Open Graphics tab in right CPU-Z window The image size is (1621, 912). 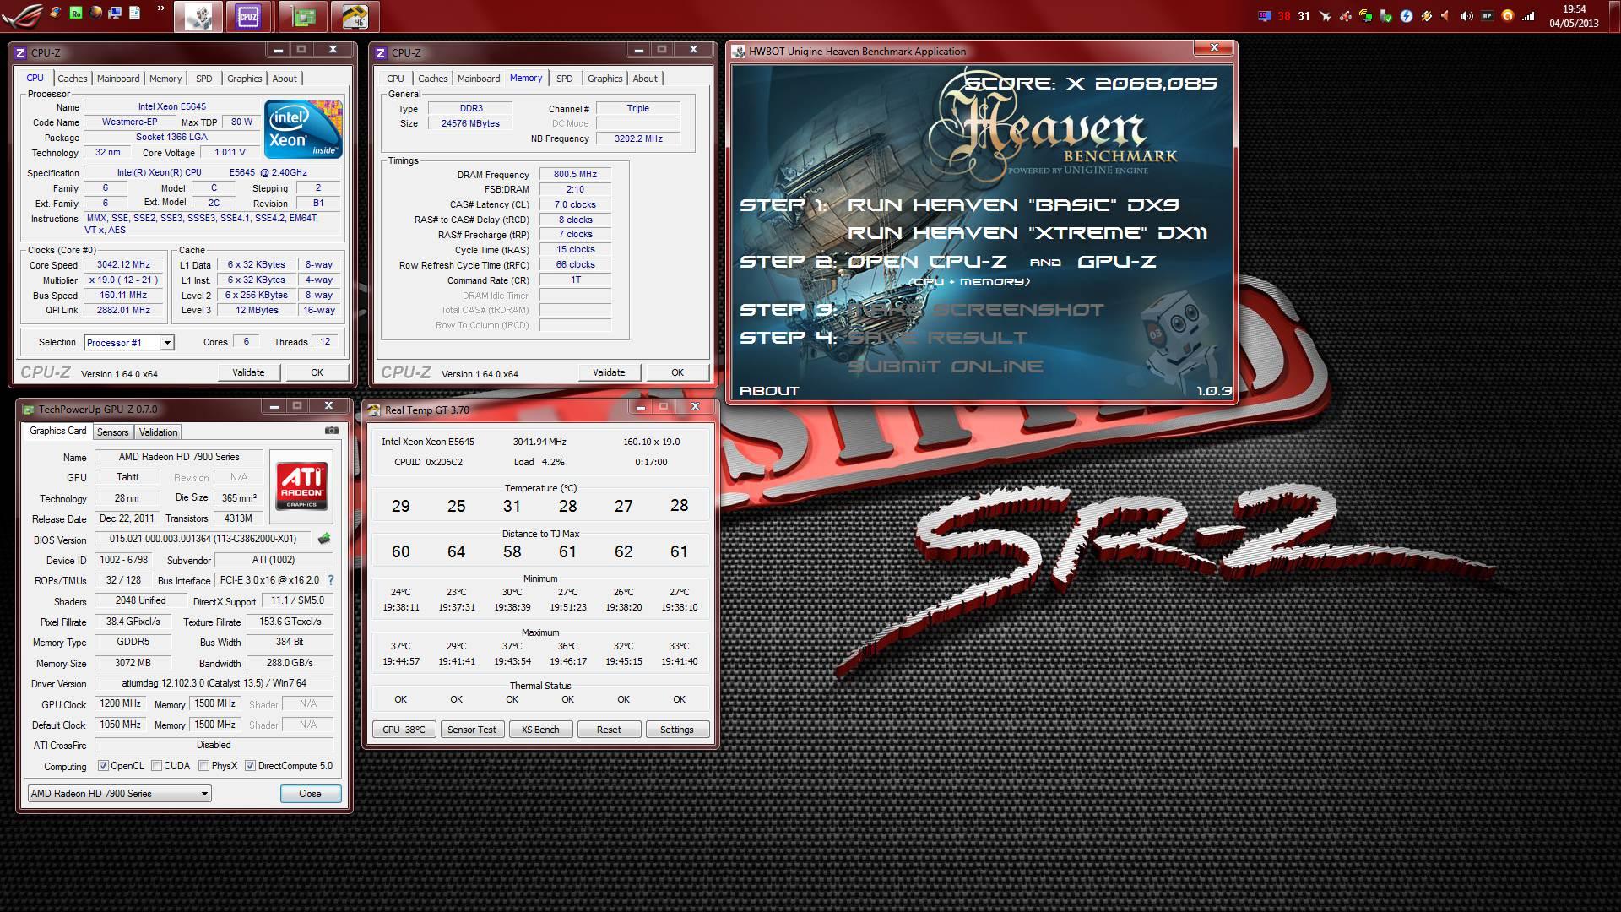tap(604, 79)
